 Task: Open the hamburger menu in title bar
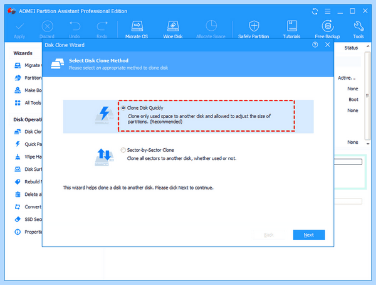[x=328, y=11]
